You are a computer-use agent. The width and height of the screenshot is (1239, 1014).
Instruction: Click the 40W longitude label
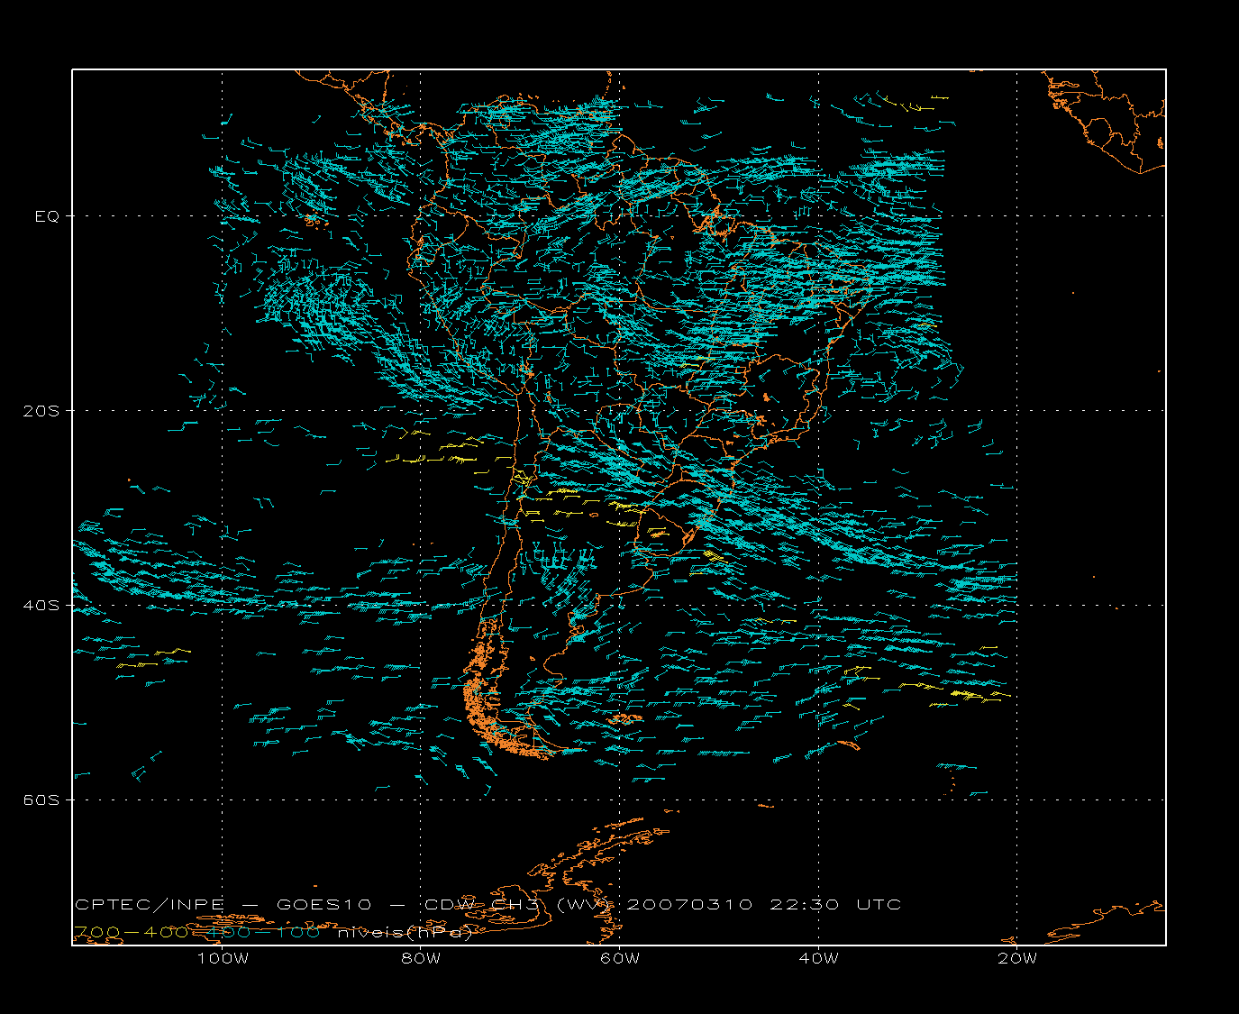(818, 959)
